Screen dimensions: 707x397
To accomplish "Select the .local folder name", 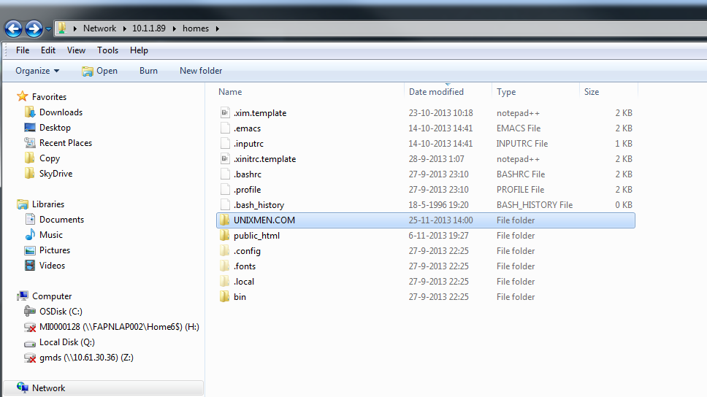I will click(244, 282).
